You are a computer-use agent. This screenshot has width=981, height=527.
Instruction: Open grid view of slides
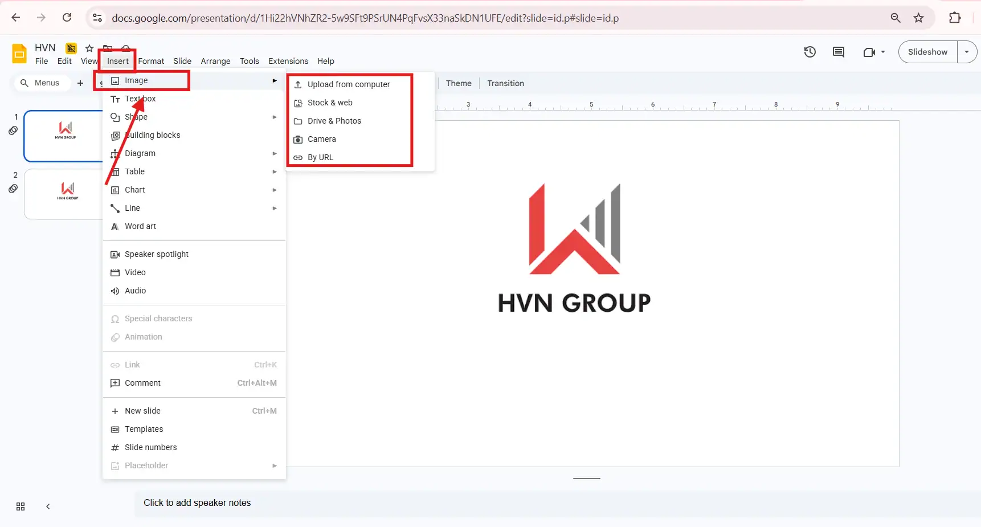click(x=21, y=506)
